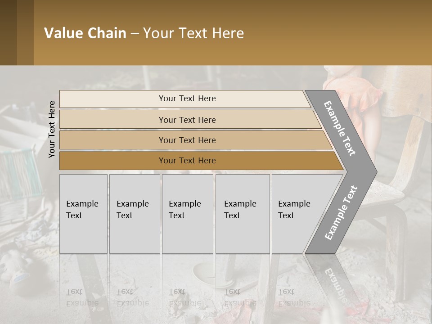Image resolution: width=432 pixels, height=324 pixels.
Task: Click the second light tan "Your Text Here" bar
Action: 187,120
